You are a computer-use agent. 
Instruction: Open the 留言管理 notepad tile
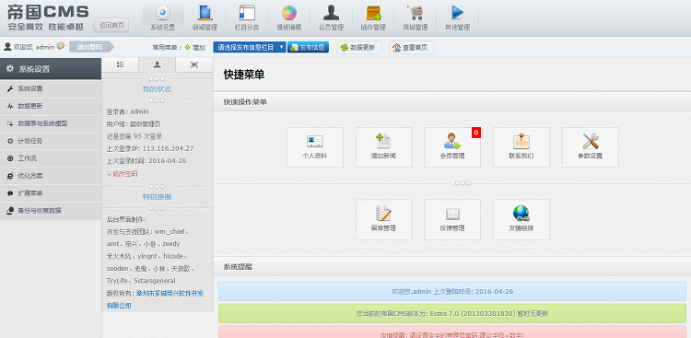(x=383, y=219)
